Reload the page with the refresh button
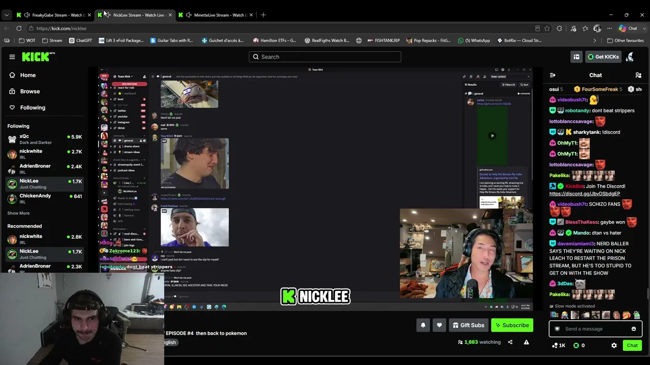The height and width of the screenshot is (365, 650). [19, 28]
